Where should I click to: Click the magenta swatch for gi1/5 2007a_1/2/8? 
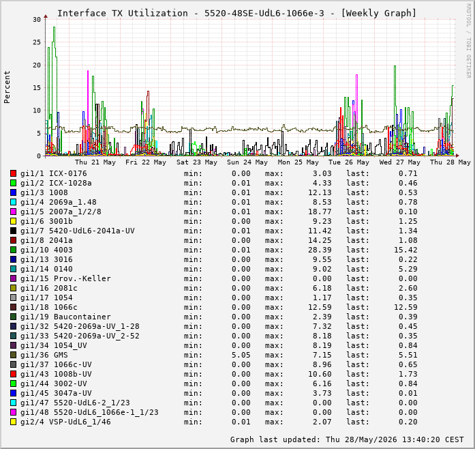[13, 212]
